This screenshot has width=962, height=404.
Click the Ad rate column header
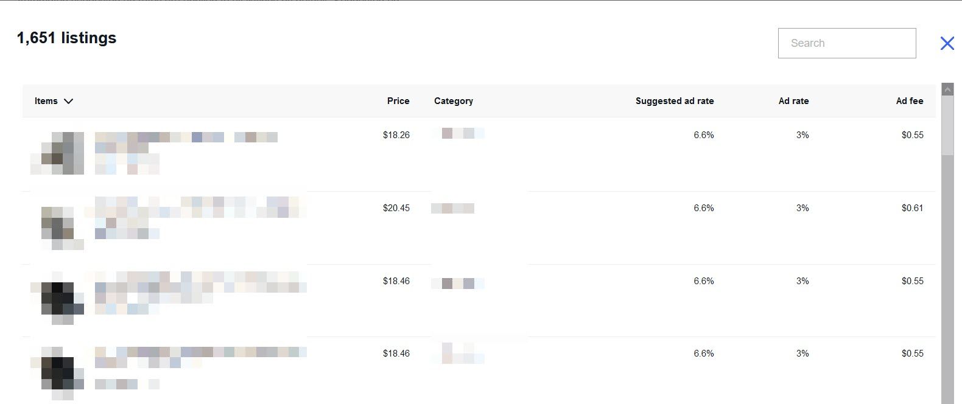[793, 101]
